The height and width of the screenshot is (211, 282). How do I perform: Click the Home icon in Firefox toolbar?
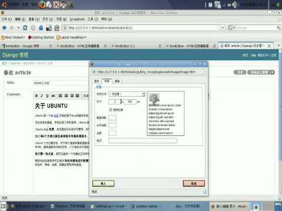point(41,28)
